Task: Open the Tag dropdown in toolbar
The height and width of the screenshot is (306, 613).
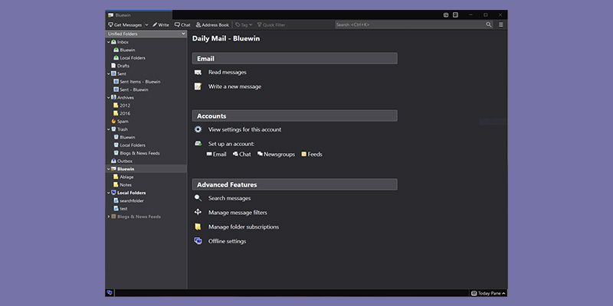Action: point(244,24)
